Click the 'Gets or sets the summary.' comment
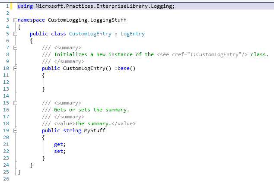This screenshot has width=274, height=187. coord(92,110)
